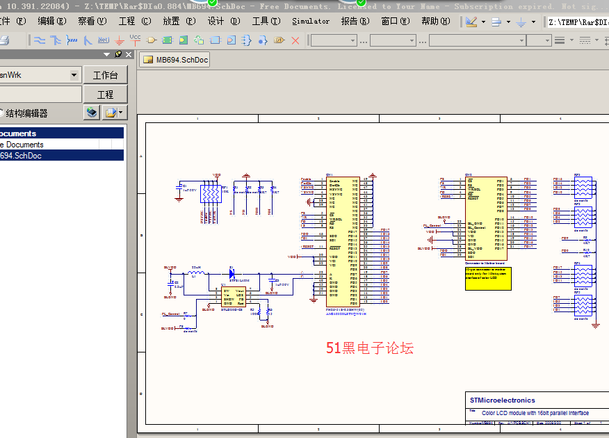Select the Place Harness Connector tool
The image size is (609, 438).
pos(247,40)
